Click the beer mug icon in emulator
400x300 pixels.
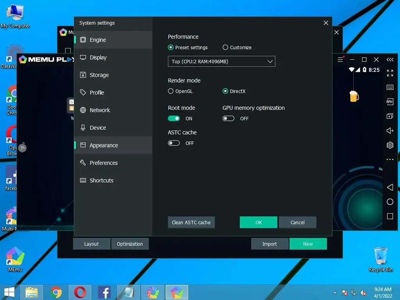click(x=354, y=96)
